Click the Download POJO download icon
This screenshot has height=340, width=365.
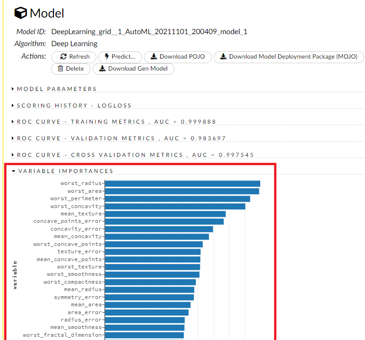[x=154, y=57]
